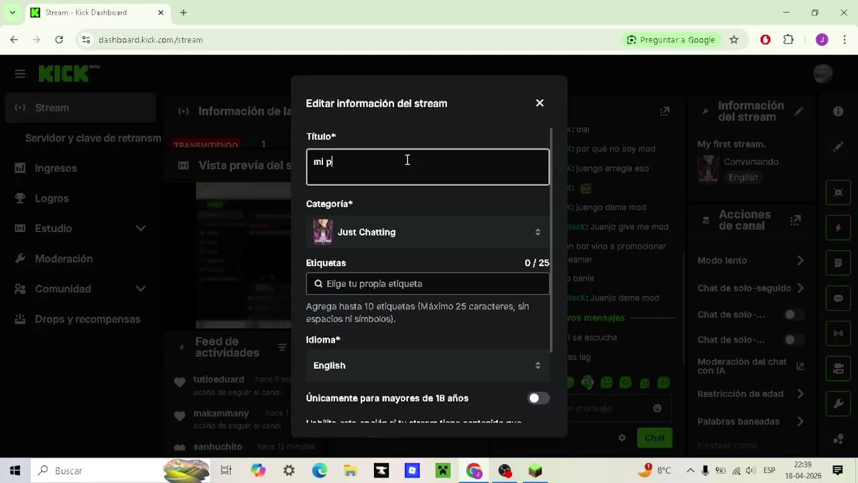Open Microsoft Edge from the taskbar
Viewport: 858px width, 483px height.
320,471
